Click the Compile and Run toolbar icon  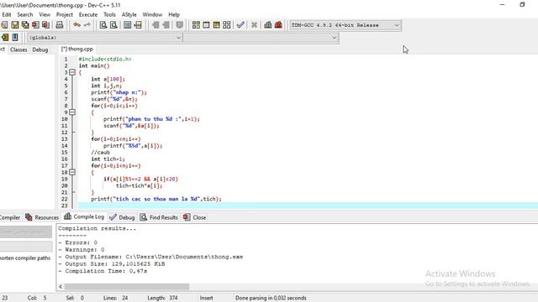coord(217,25)
